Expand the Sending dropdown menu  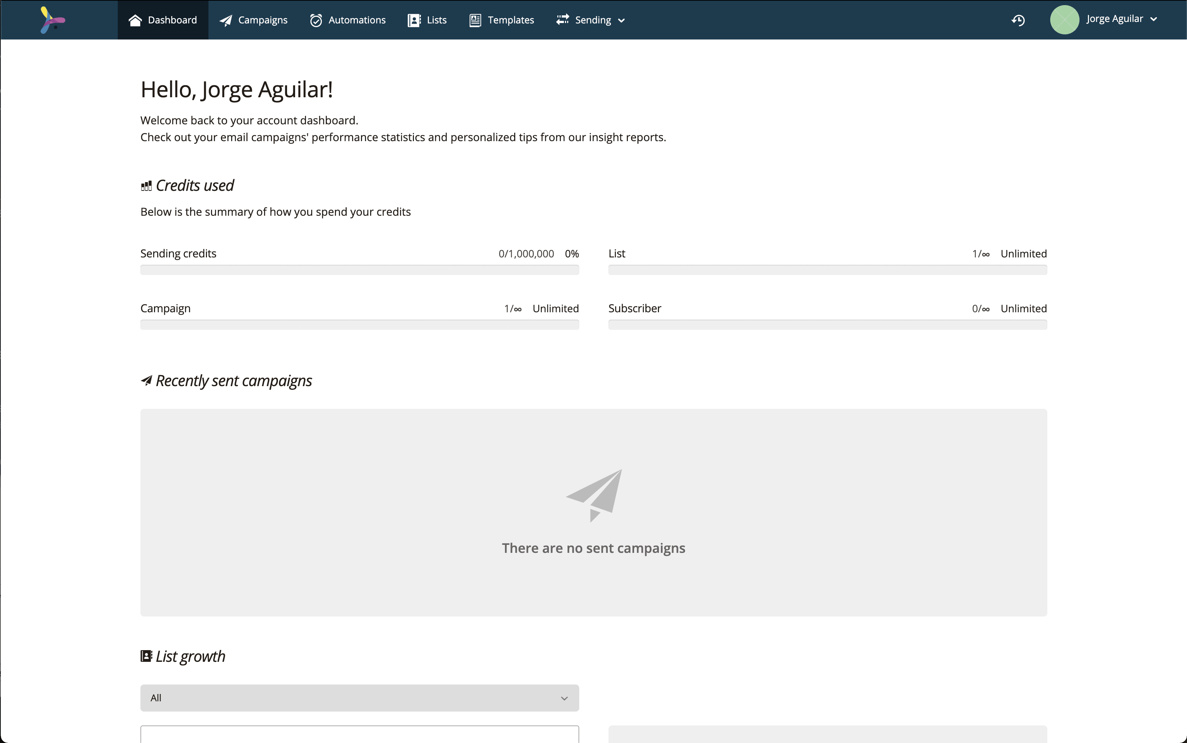[591, 20]
